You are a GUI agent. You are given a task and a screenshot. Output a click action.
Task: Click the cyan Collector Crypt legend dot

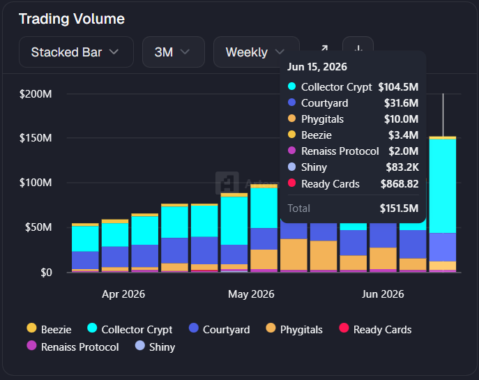tap(92, 328)
